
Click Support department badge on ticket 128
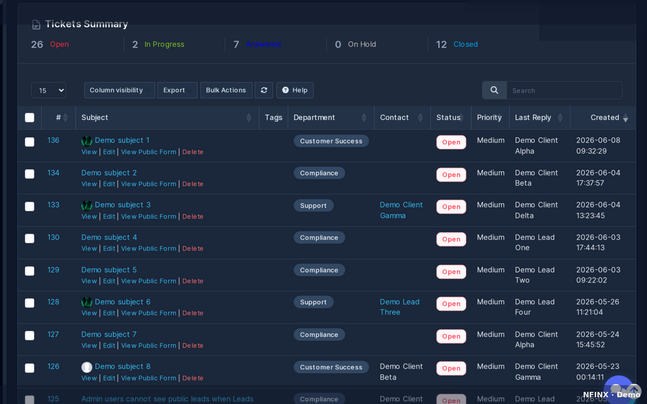[313, 302]
